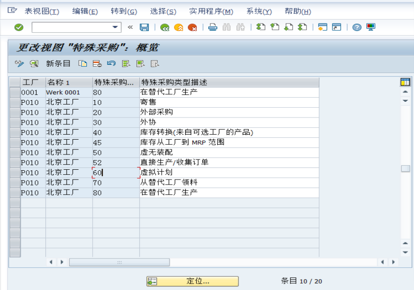Click the Generate Shortcut icon

[x=336, y=27]
